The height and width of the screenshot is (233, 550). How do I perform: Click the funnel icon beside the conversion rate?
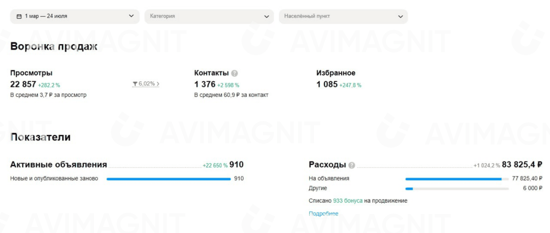[135, 84]
